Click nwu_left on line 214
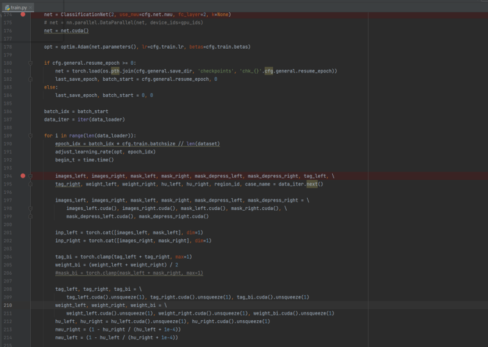The height and width of the screenshot is (347, 488). pos(66,337)
